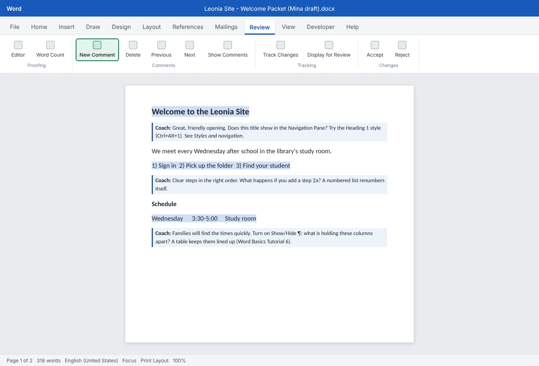The image size is (539, 366).
Task: Open the Mailings tab
Action: click(226, 27)
